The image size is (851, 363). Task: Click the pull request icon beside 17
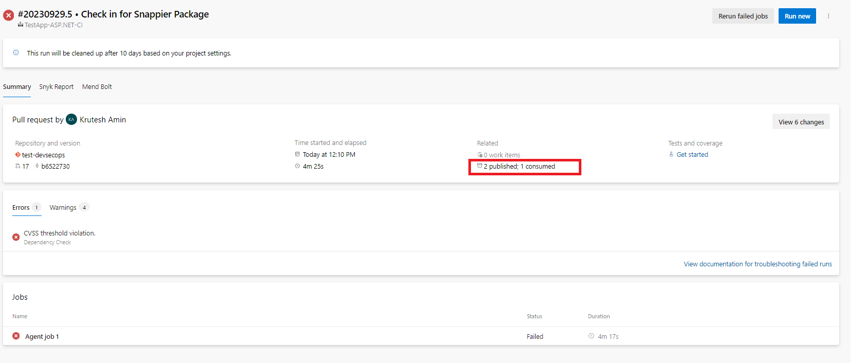coord(18,166)
